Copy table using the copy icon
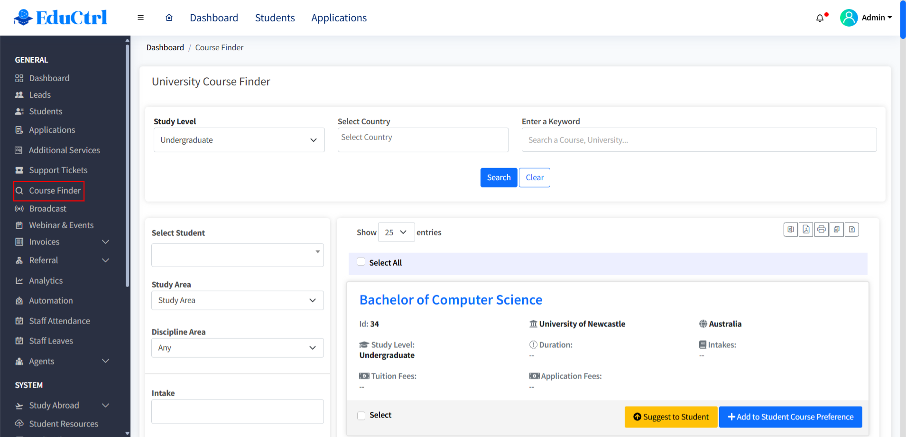The height and width of the screenshot is (437, 906). 837,230
